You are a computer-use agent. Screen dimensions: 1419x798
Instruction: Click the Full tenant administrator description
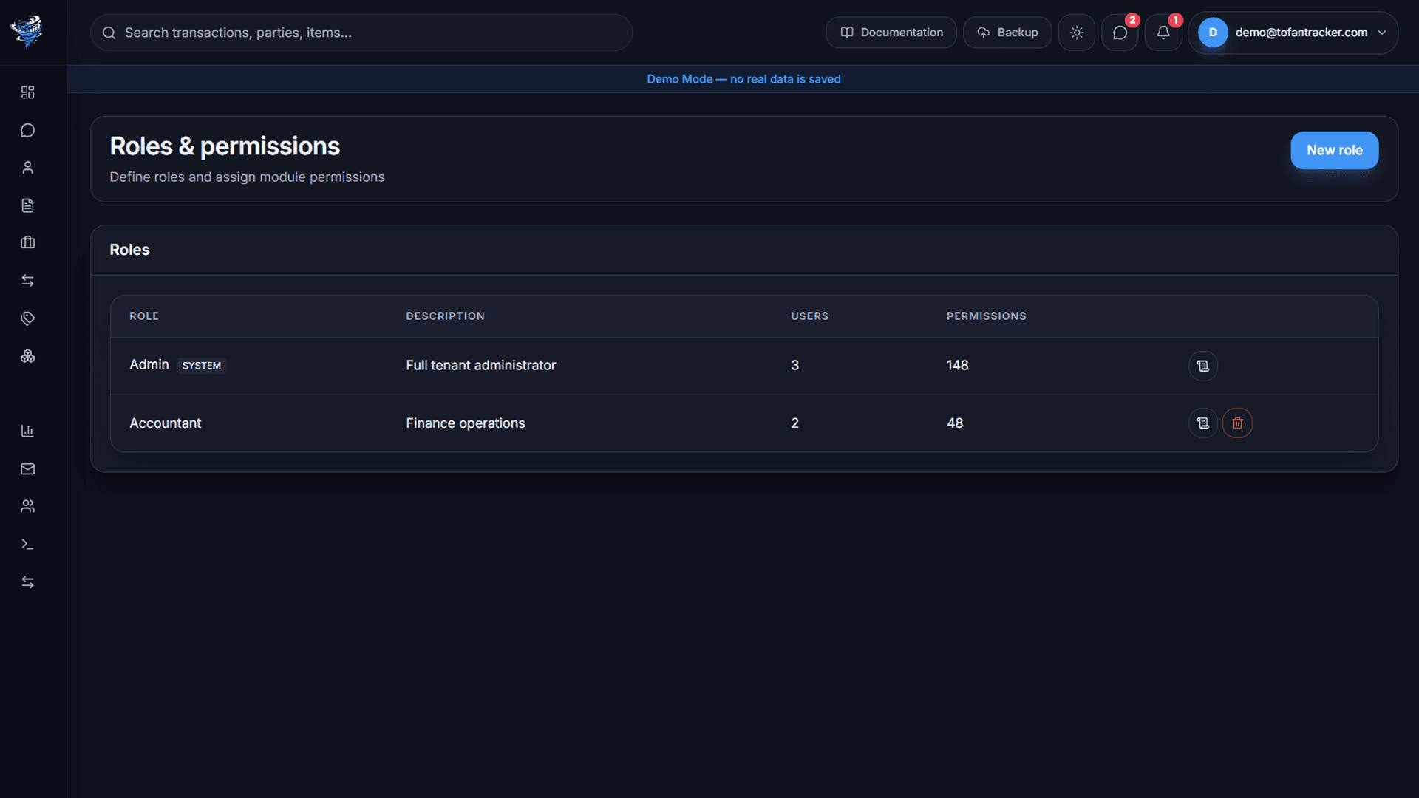(480, 366)
